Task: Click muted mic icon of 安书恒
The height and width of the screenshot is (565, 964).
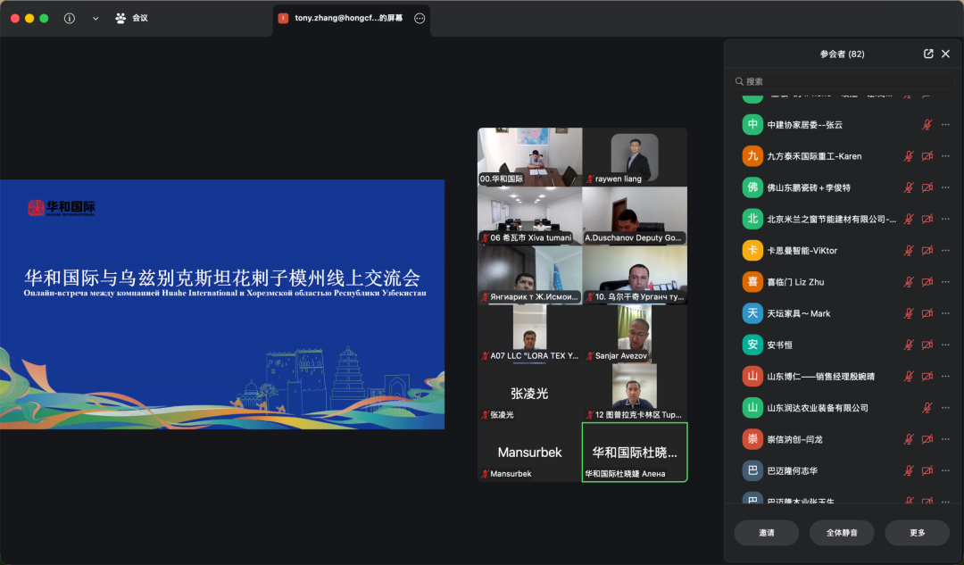Action: click(x=909, y=345)
